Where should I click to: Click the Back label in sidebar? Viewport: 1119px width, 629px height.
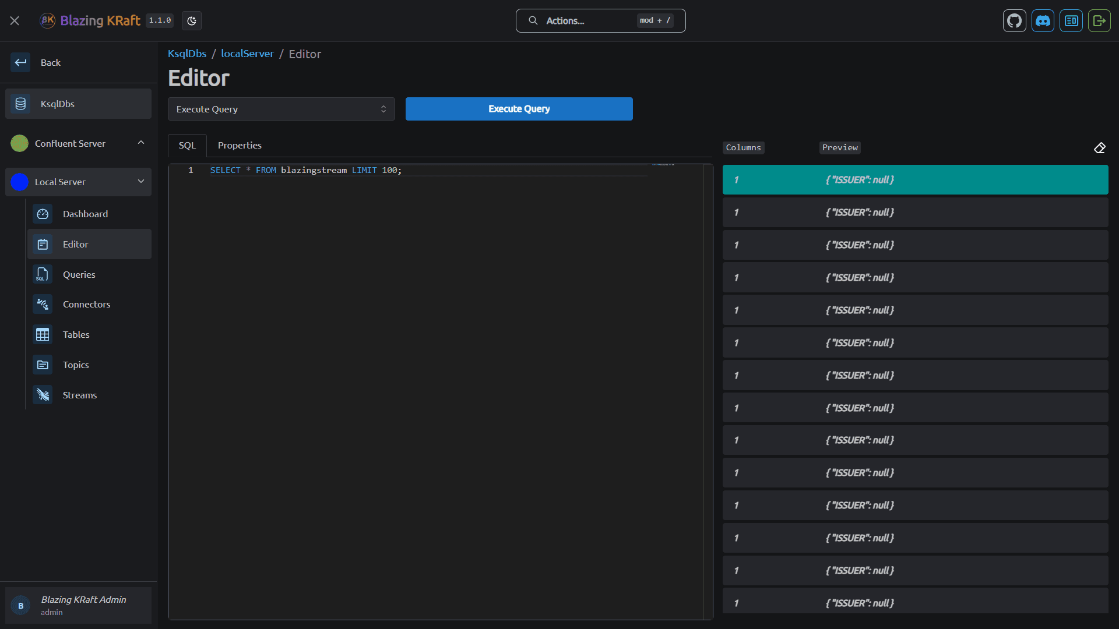tap(51, 63)
